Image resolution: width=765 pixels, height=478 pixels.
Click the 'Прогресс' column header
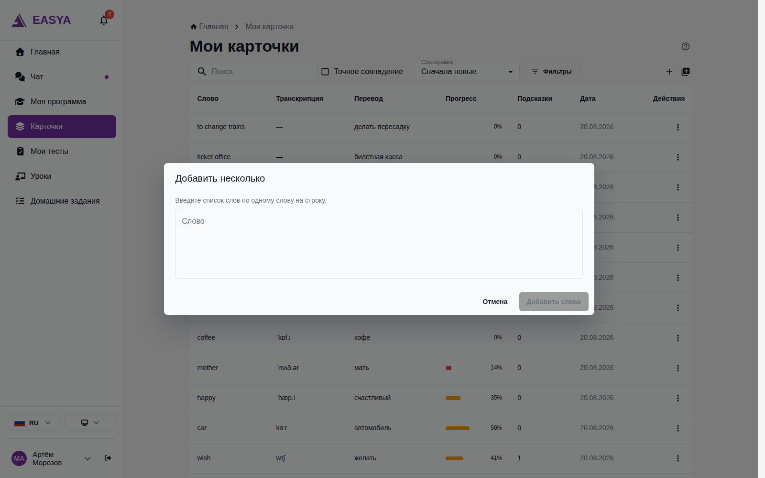(461, 99)
